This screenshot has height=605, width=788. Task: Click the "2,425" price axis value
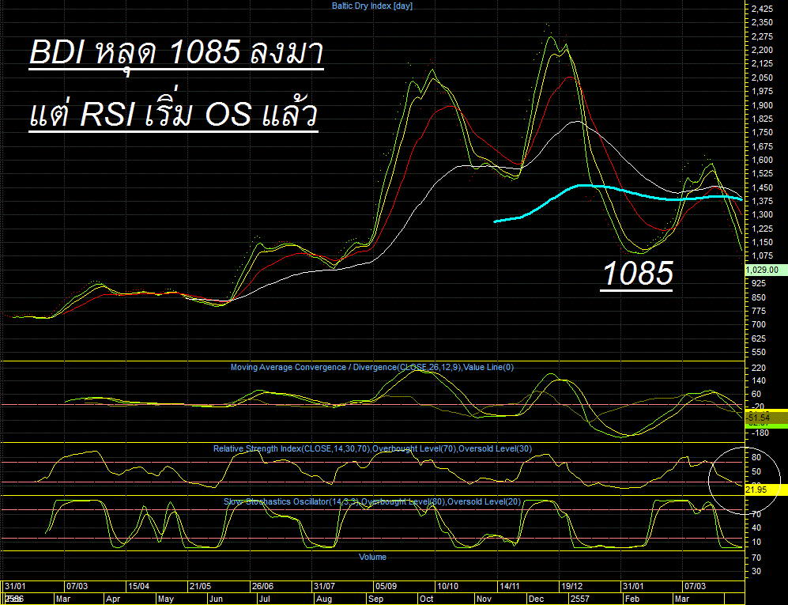[x=763, y=9]
